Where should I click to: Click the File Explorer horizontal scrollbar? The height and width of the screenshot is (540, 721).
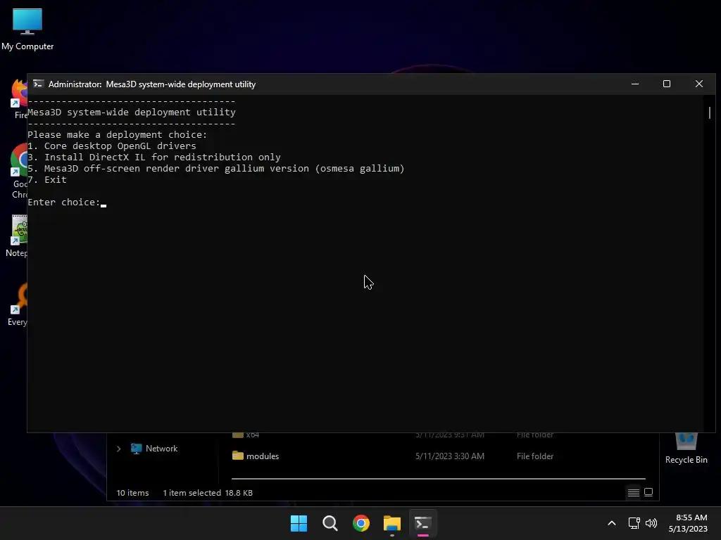[438, 478]
